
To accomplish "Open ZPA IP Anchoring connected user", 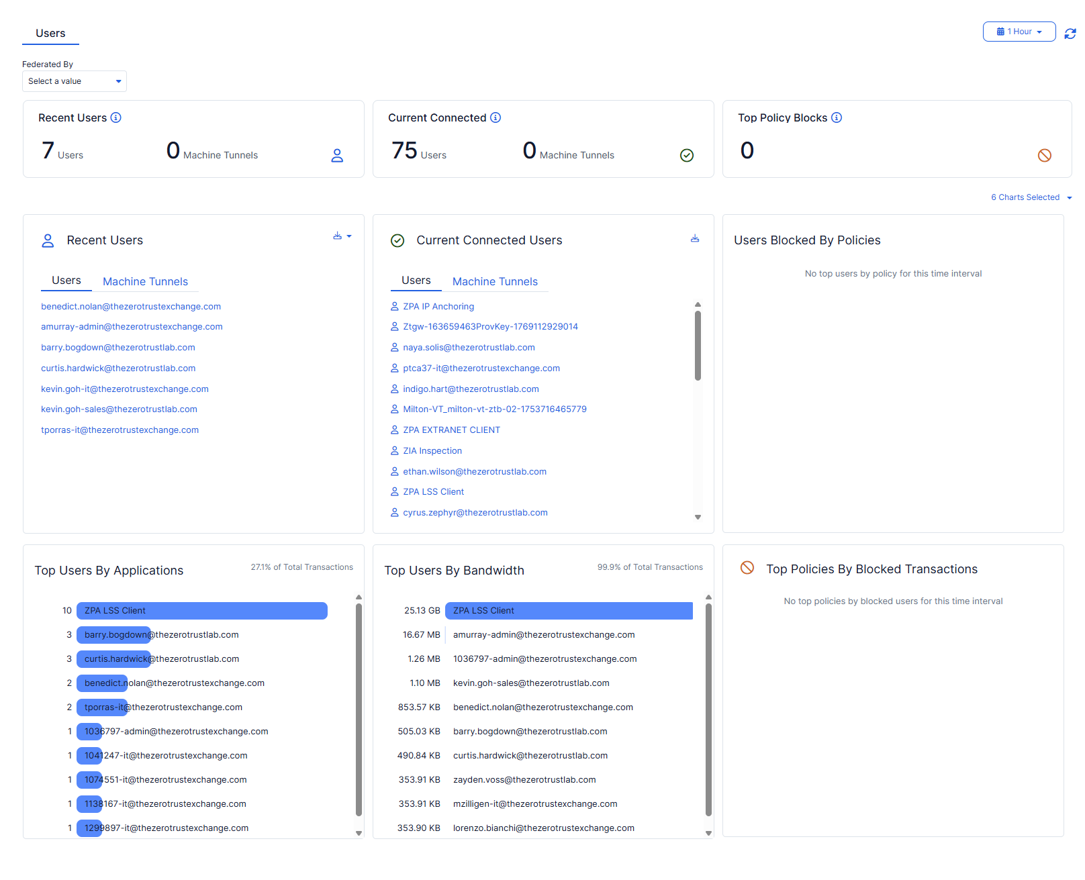I will 438,306.
